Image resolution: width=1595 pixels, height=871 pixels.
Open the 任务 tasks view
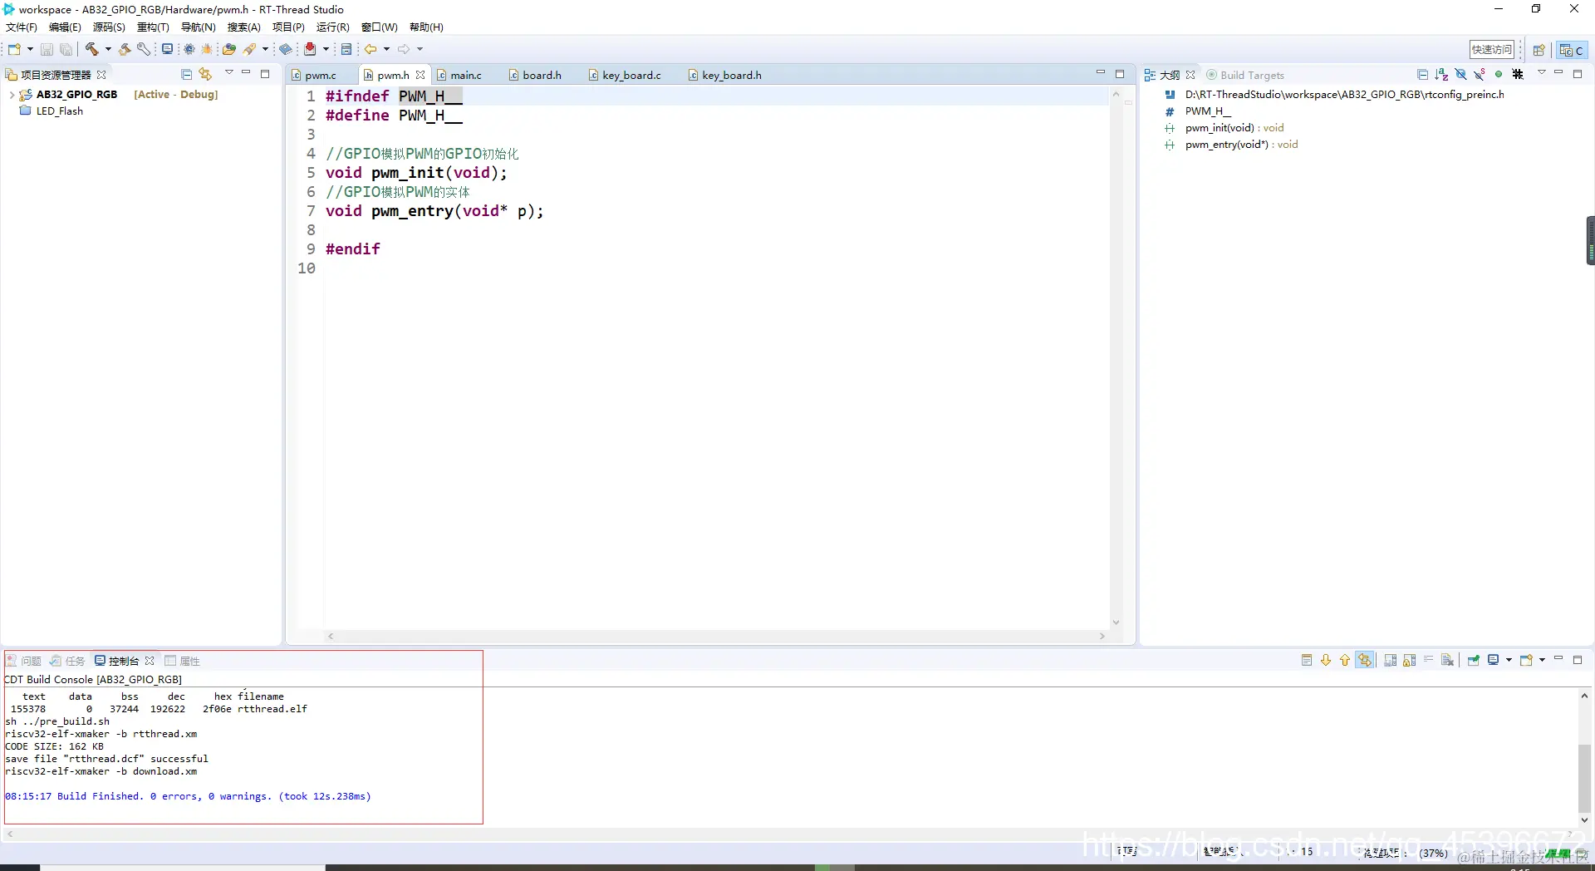[x=68, y=662]
